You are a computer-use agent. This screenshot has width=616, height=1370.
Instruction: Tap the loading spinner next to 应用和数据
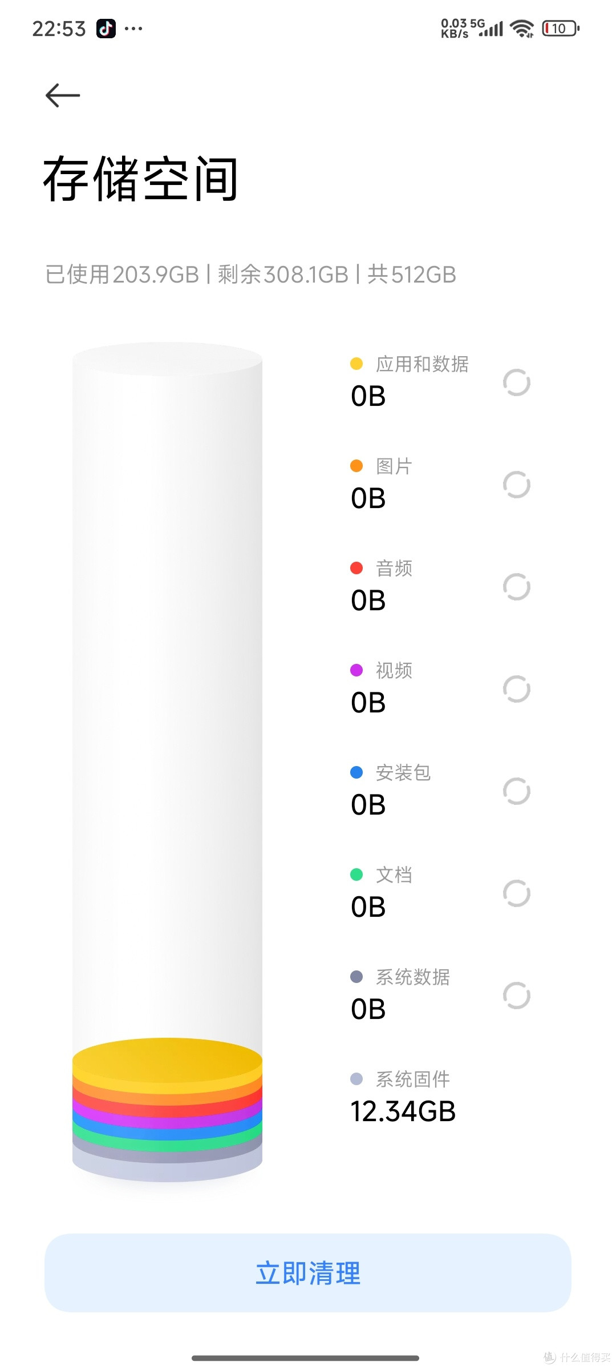click(x=517, y=382)
